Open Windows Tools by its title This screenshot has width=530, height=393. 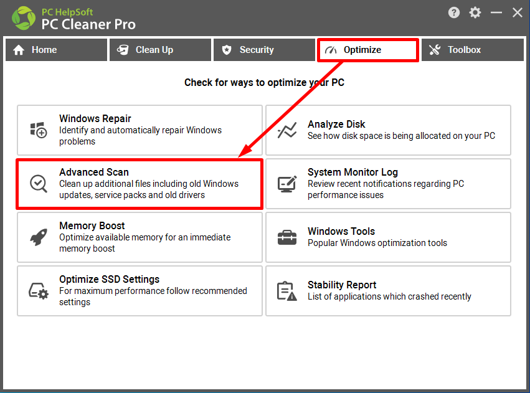[x=341, y=232]
